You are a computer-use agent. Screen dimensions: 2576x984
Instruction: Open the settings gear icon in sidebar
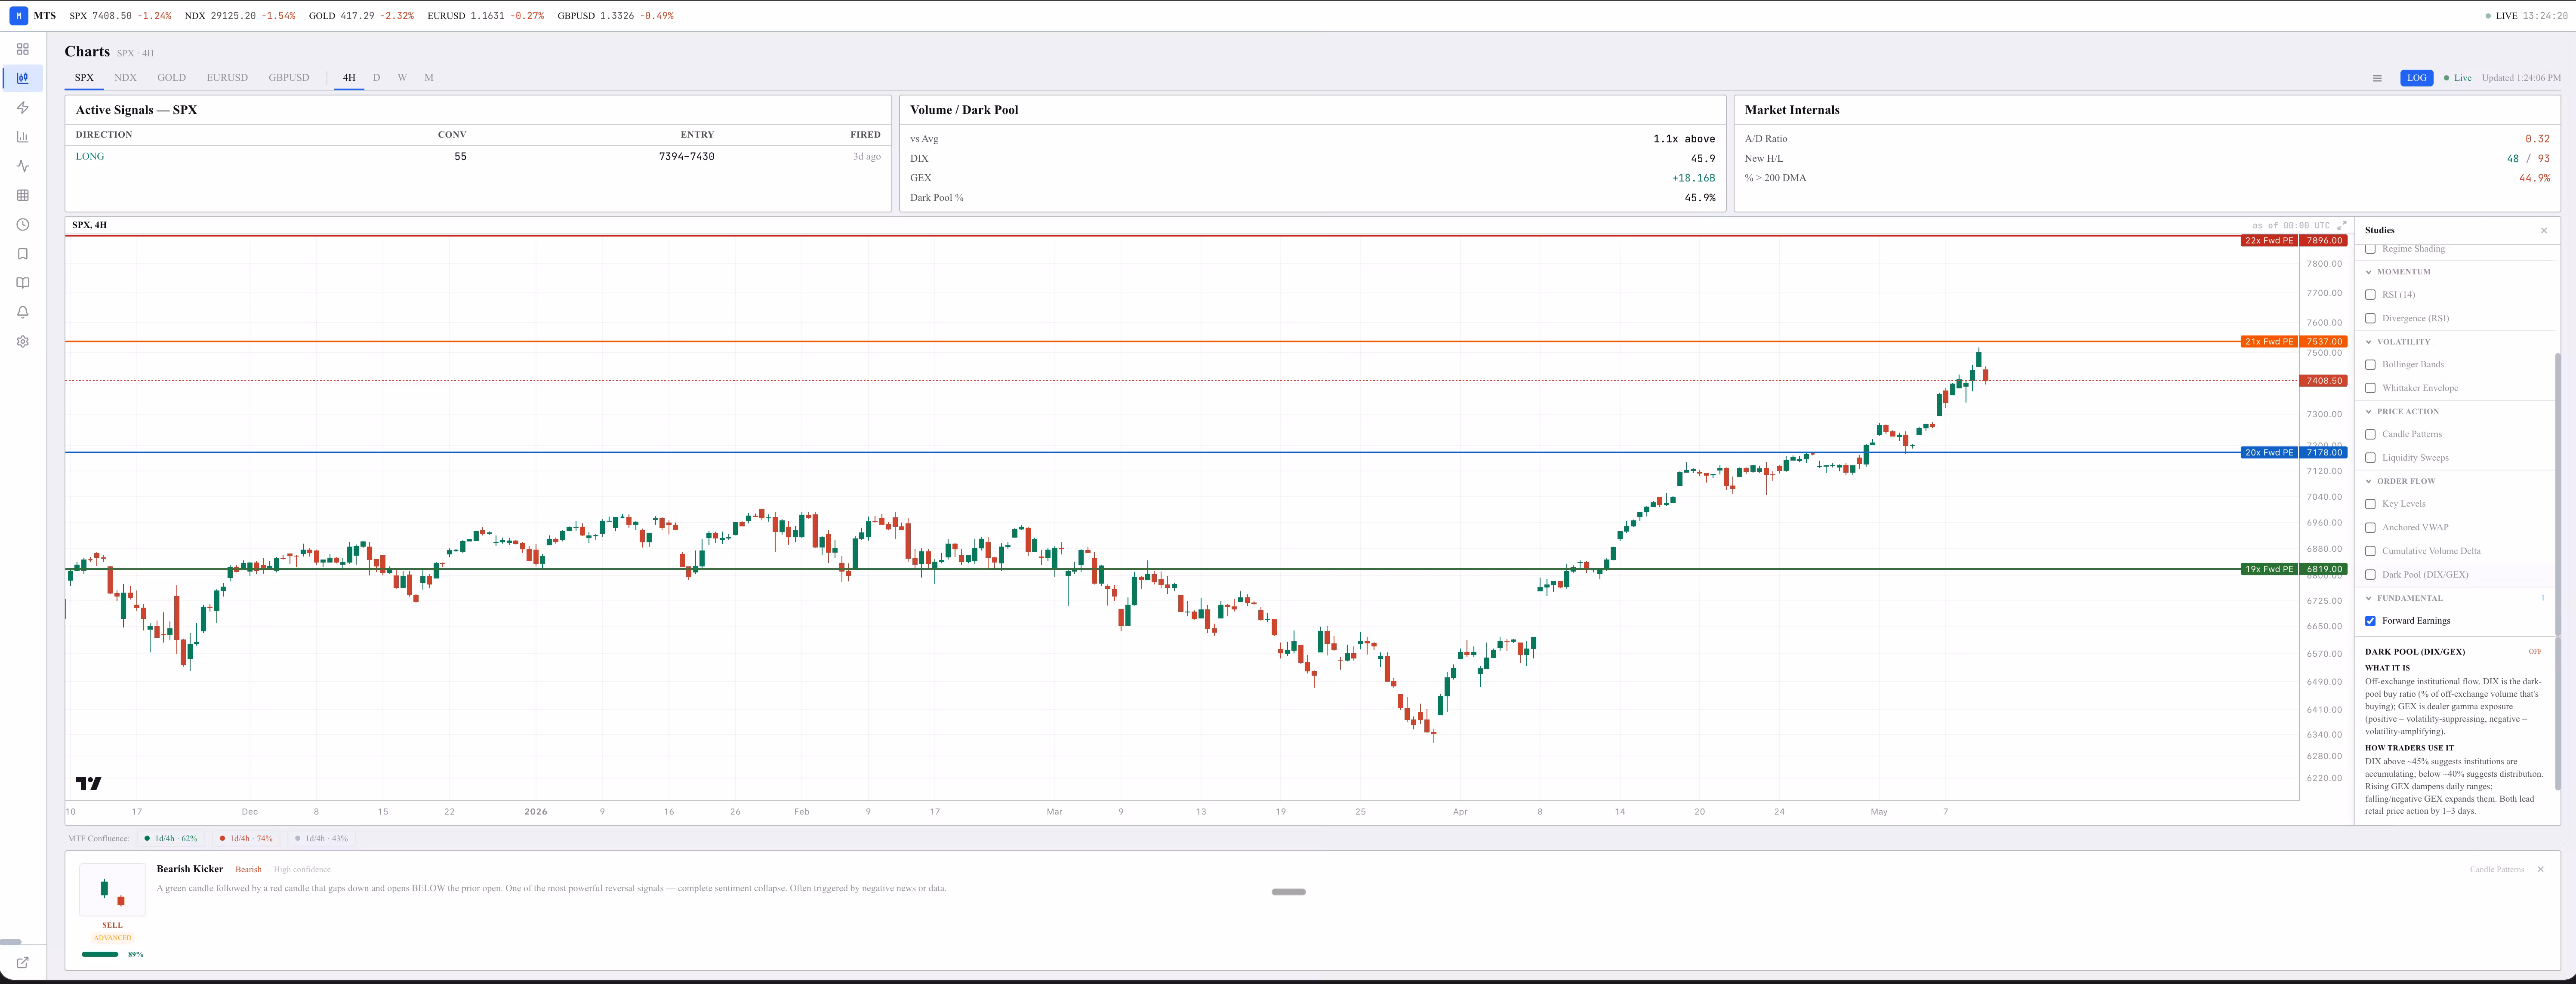23,342
